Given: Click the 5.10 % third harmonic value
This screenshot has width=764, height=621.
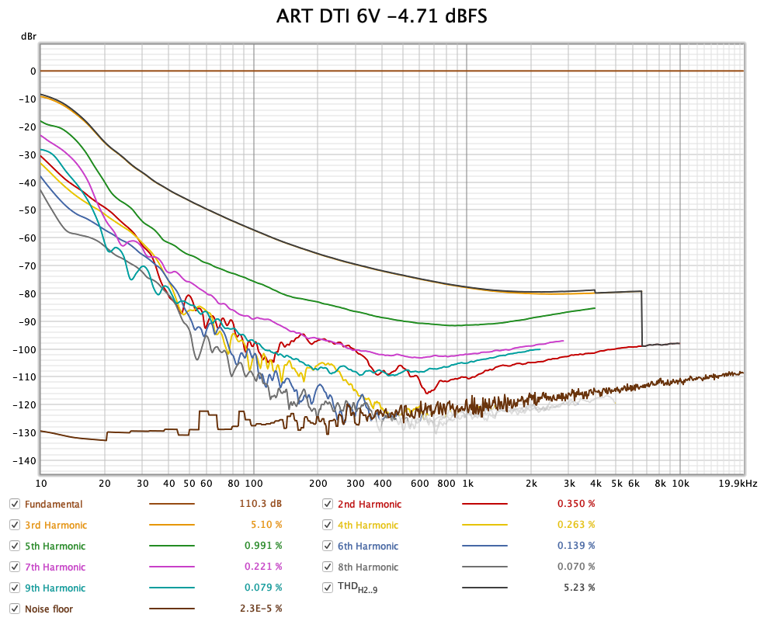Looking at the screenshot, I should (x=266, y=525).
